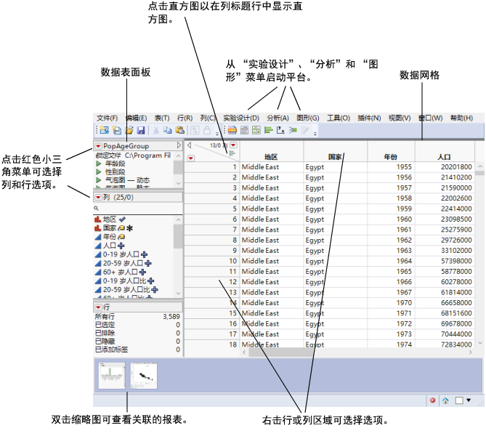Click the red close icon in status bar
The image size is (486, 436).
[x=433, y=400]
